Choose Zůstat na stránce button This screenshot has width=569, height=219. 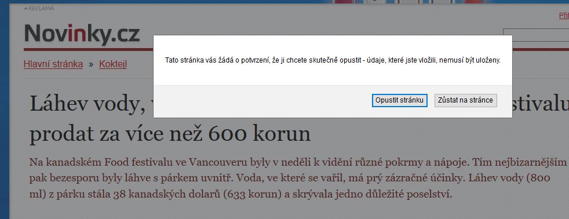(x=466, y=100)
